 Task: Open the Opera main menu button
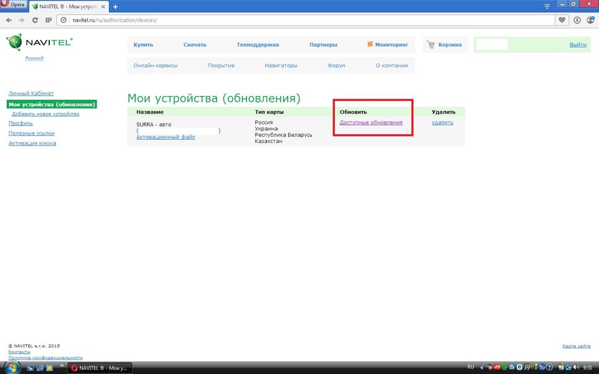point(13,4)
